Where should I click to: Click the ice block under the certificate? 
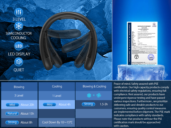pos(142,72)
